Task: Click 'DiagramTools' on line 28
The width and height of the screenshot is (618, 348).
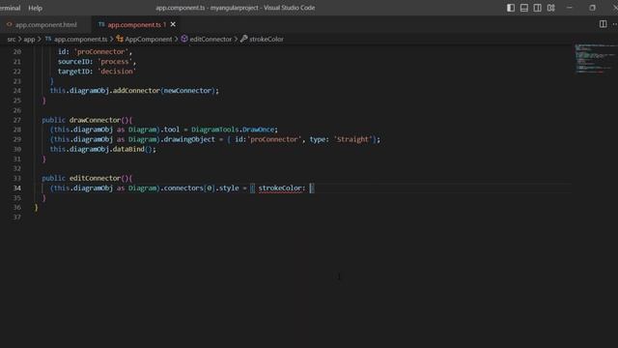Action: tap(214, 130)
